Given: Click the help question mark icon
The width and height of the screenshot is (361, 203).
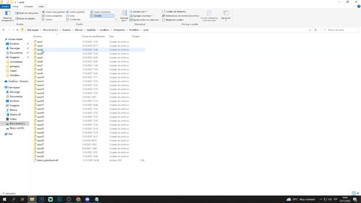Looking at the screenshot, I should (359, 6).
